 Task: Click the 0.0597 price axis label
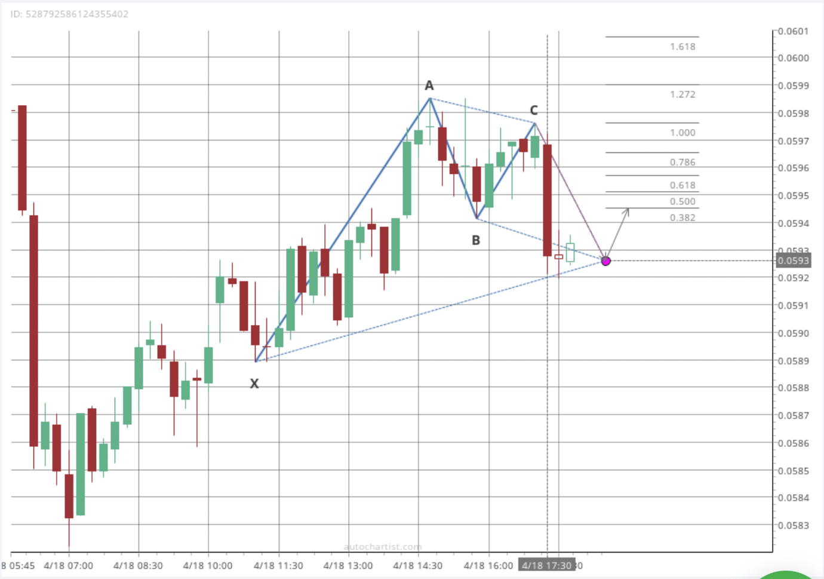794,141
